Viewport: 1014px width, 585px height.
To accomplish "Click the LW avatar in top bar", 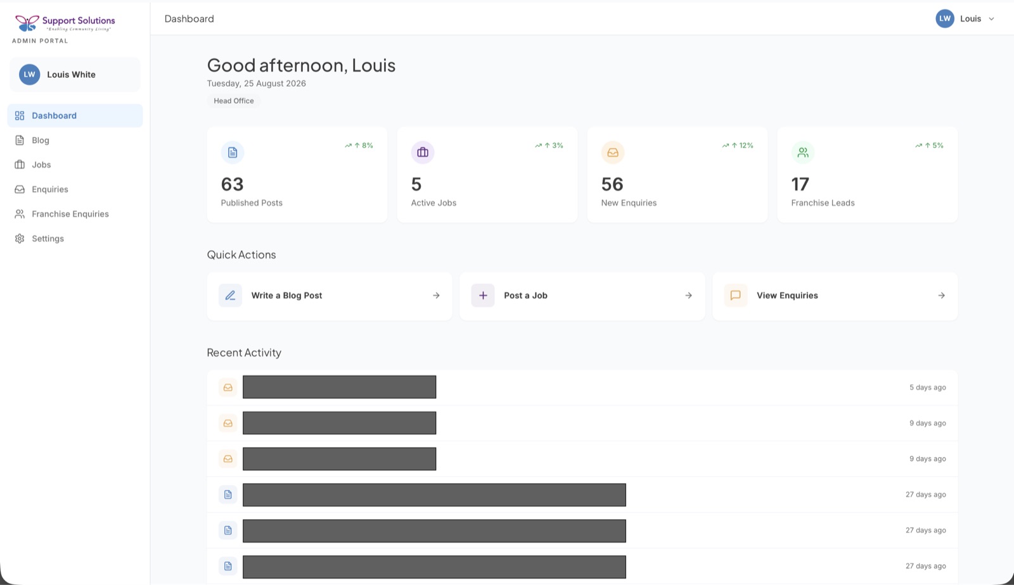I will pos(945,18).
